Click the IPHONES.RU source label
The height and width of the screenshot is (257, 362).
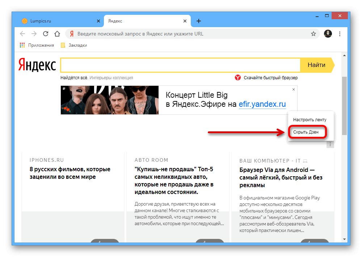point(47,160)
